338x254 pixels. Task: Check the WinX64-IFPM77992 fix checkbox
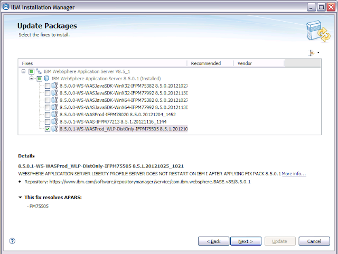[48, 107]
